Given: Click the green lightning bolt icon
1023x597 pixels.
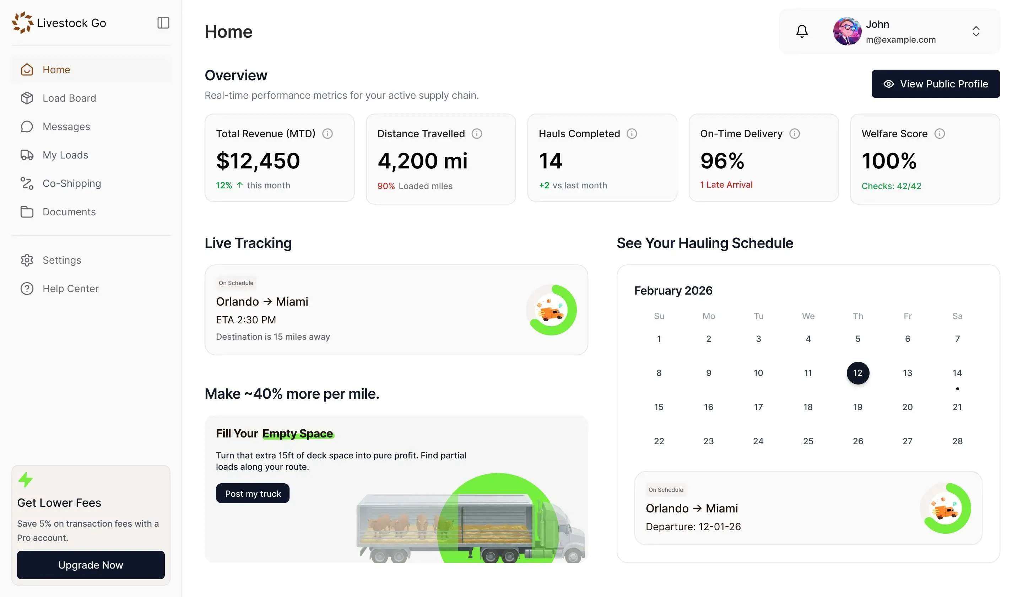Looking at the screenshot, I should pyautogui.click(x=26, y=480).
